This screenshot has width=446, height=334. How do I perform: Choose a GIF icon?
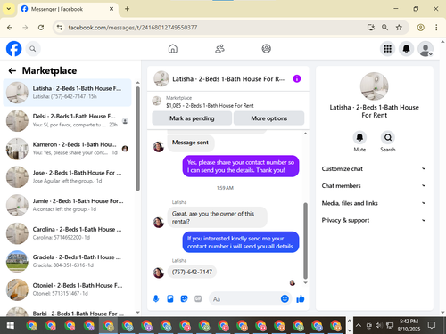click(x=198, y=298)
